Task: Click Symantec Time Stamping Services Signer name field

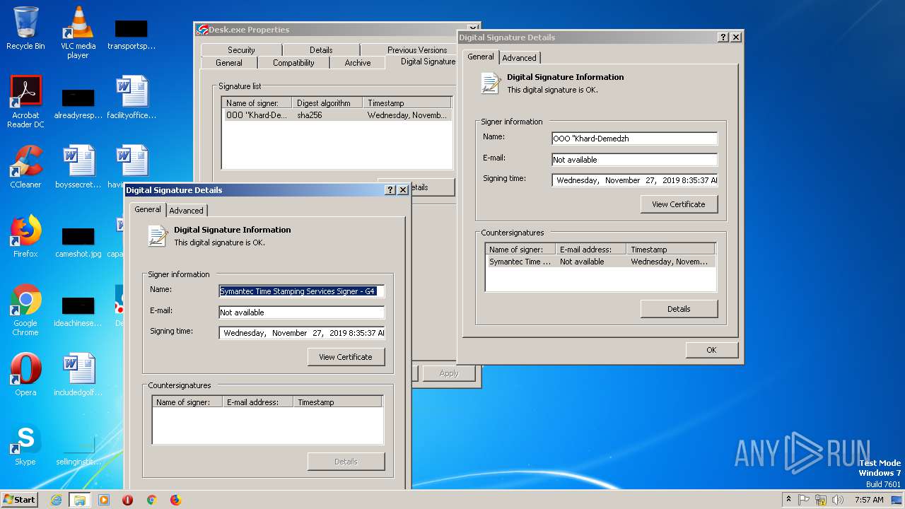Action: pos(302,291)
